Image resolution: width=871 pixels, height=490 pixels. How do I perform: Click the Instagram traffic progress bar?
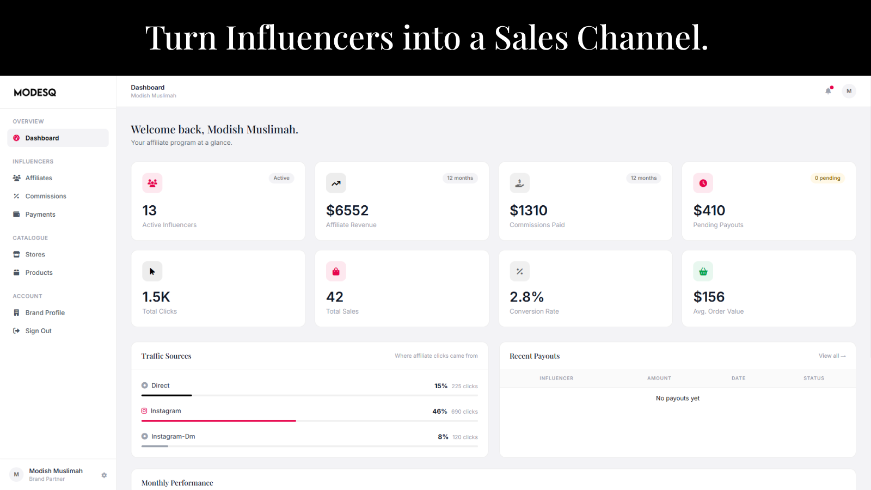(x=309, y=421)
